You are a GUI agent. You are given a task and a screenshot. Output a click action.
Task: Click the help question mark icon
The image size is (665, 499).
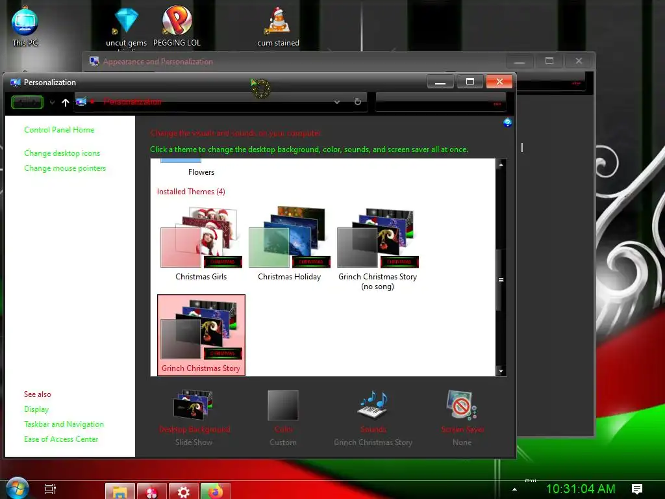tap(507, 123)
